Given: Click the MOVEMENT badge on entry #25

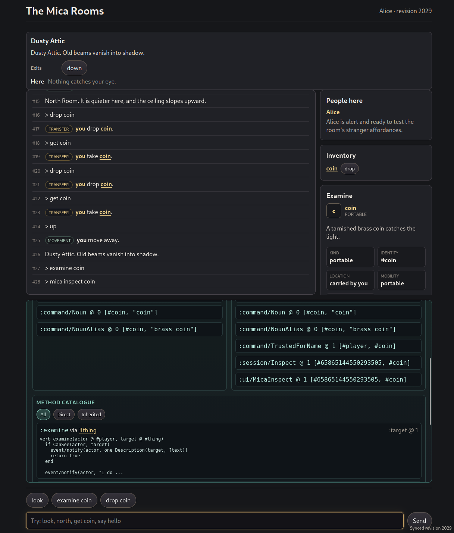Looking at the screenshot, I should (x=59, y=241).
